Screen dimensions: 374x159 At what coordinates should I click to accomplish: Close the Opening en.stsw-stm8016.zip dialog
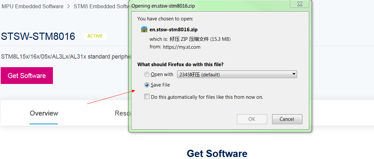point(299,4)
